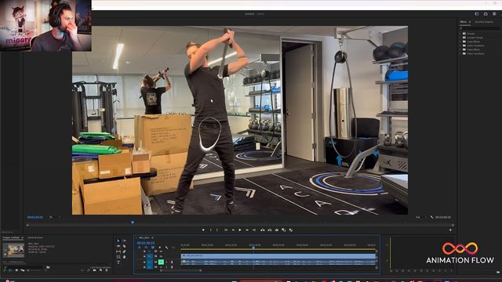Select the Ripple Edit tool
The width and height of the screenshot is (502, 282).
click(x=118, y=246)
